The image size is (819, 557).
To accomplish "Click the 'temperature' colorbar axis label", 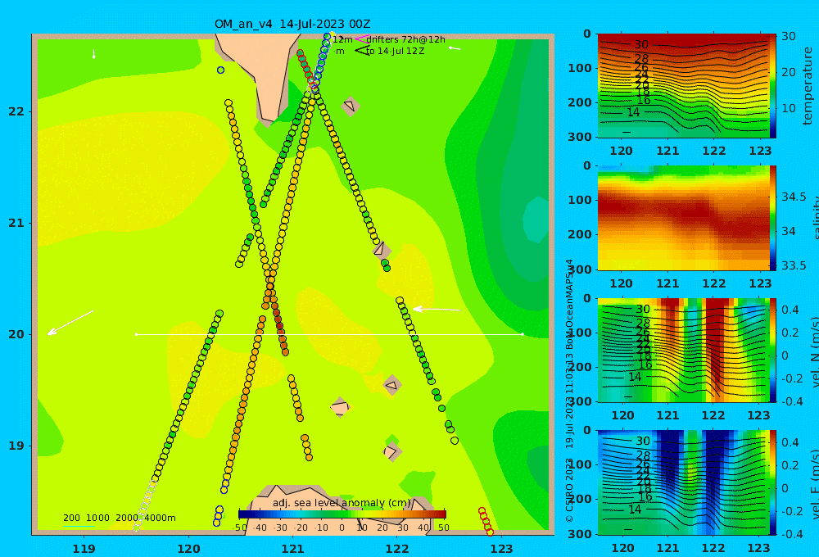I will click(x=808, y=86).
